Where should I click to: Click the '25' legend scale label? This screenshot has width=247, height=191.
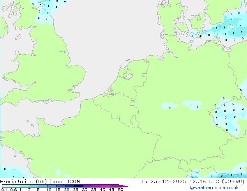[76, 189]
